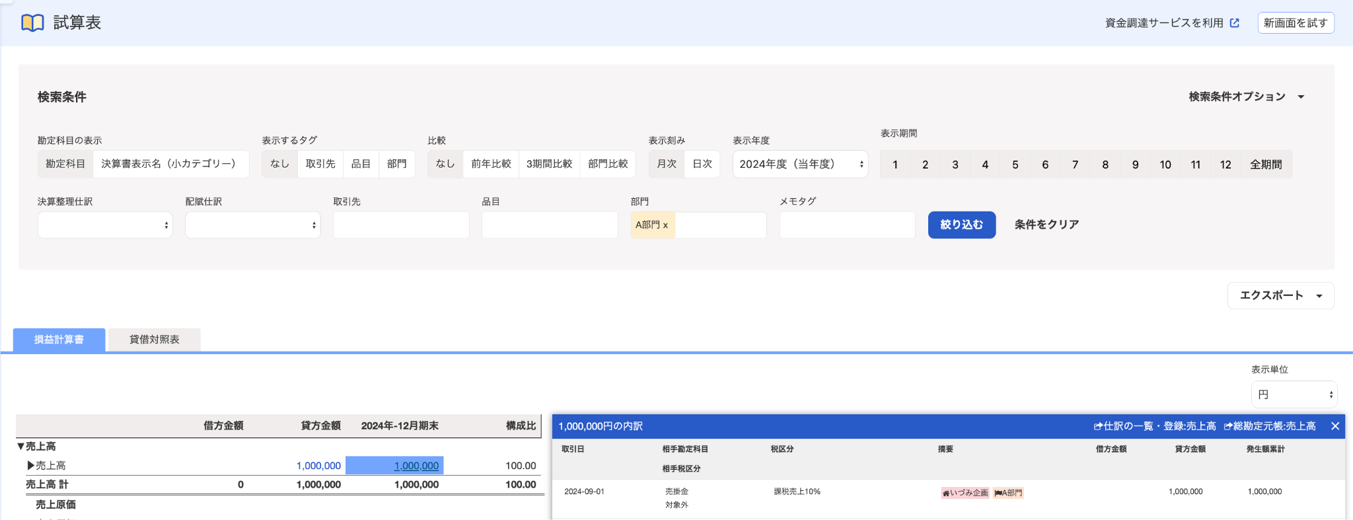Screen dimensions: 1353x520
Task: Click the メモタグ filter input
Action: click(x=848, y=225)
